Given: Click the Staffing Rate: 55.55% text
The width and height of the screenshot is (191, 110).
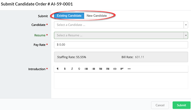Looking at the screenshot, I should [72, 57].
